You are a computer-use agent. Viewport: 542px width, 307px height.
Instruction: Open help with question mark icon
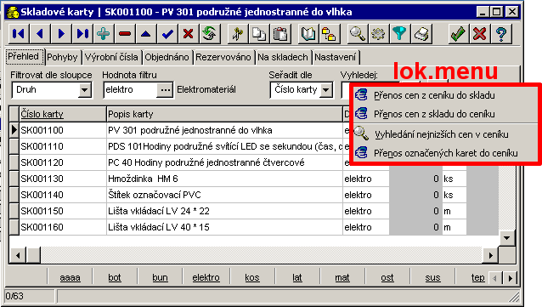tap(501, 34)
